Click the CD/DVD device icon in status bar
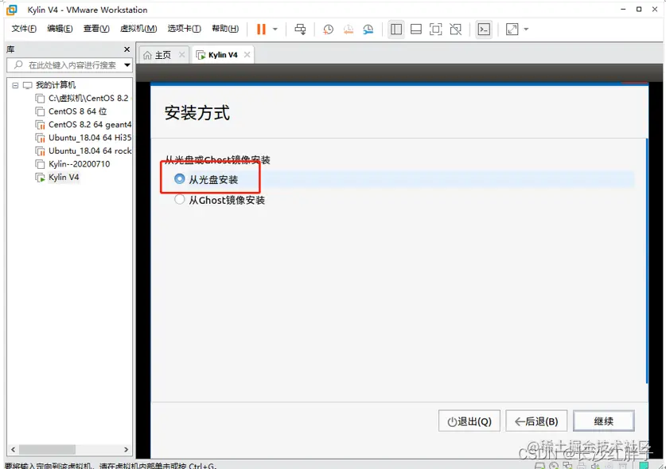The width and height of the screenshot is (666, 469). click(x=555, y=464)
